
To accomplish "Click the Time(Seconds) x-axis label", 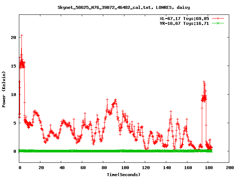I will click(x=124, y=175).
